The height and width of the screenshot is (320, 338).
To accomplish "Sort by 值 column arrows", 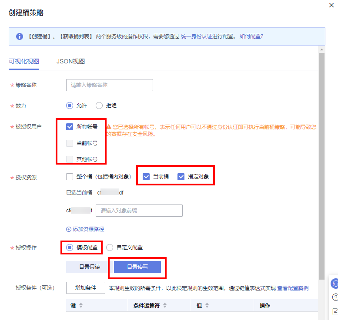I will (207, 305).
